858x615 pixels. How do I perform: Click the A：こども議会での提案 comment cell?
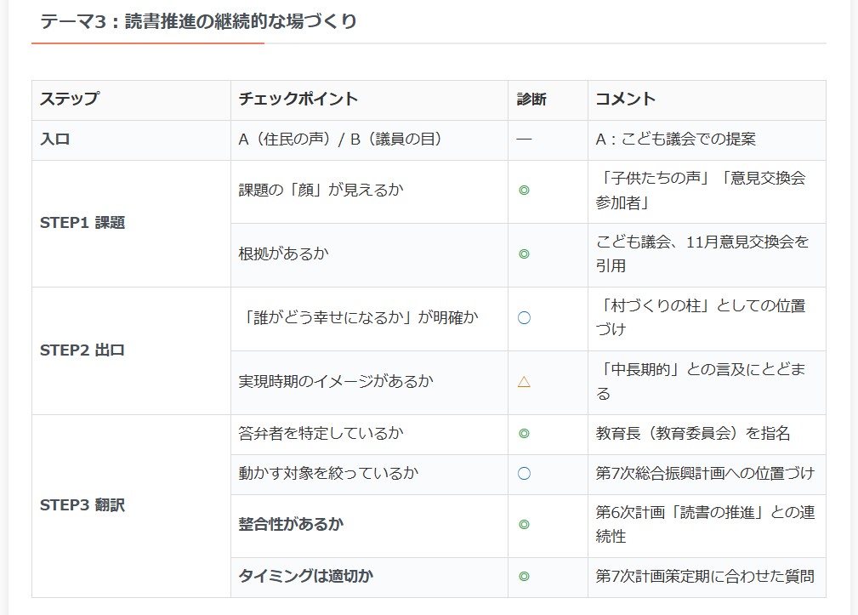click(675, 140)
